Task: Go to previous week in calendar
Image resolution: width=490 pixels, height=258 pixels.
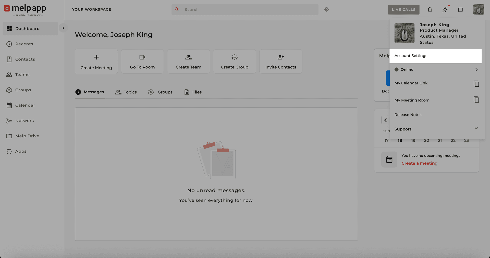Action: [x=385, y=120]
